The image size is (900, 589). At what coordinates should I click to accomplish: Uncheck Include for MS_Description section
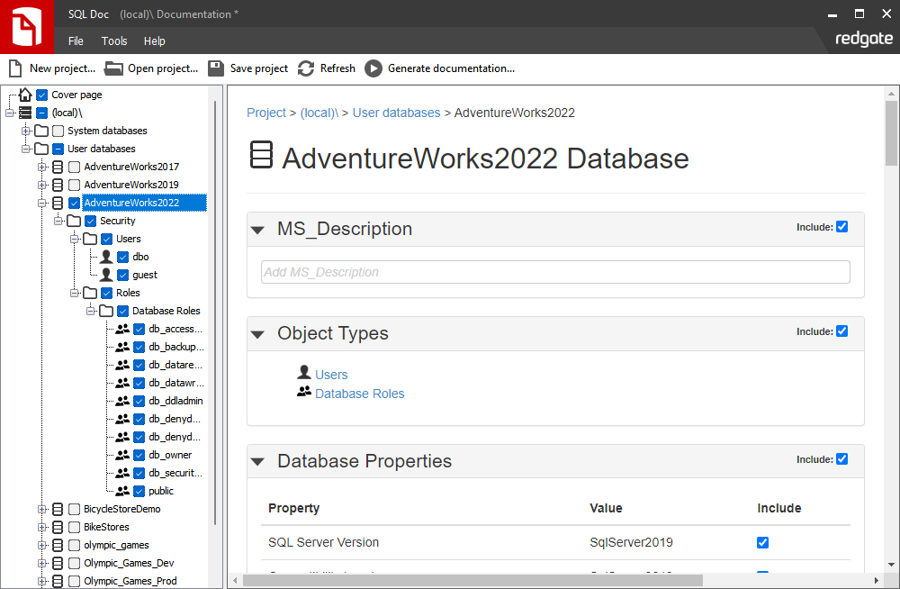coord(842,226)
